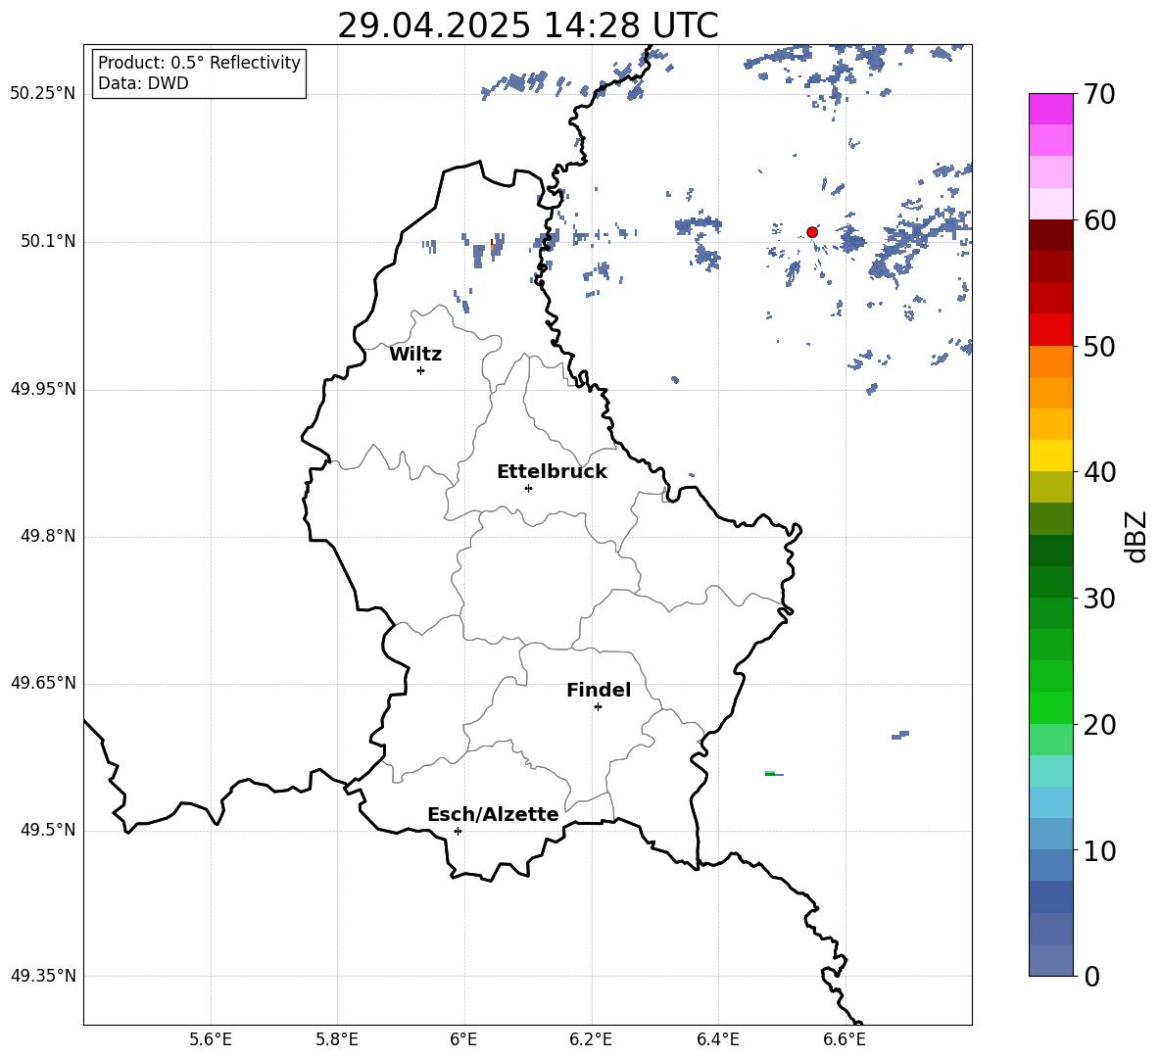
Task: Click the orange high-reflectivity pixel near 50.1°N
Action: 493,246
